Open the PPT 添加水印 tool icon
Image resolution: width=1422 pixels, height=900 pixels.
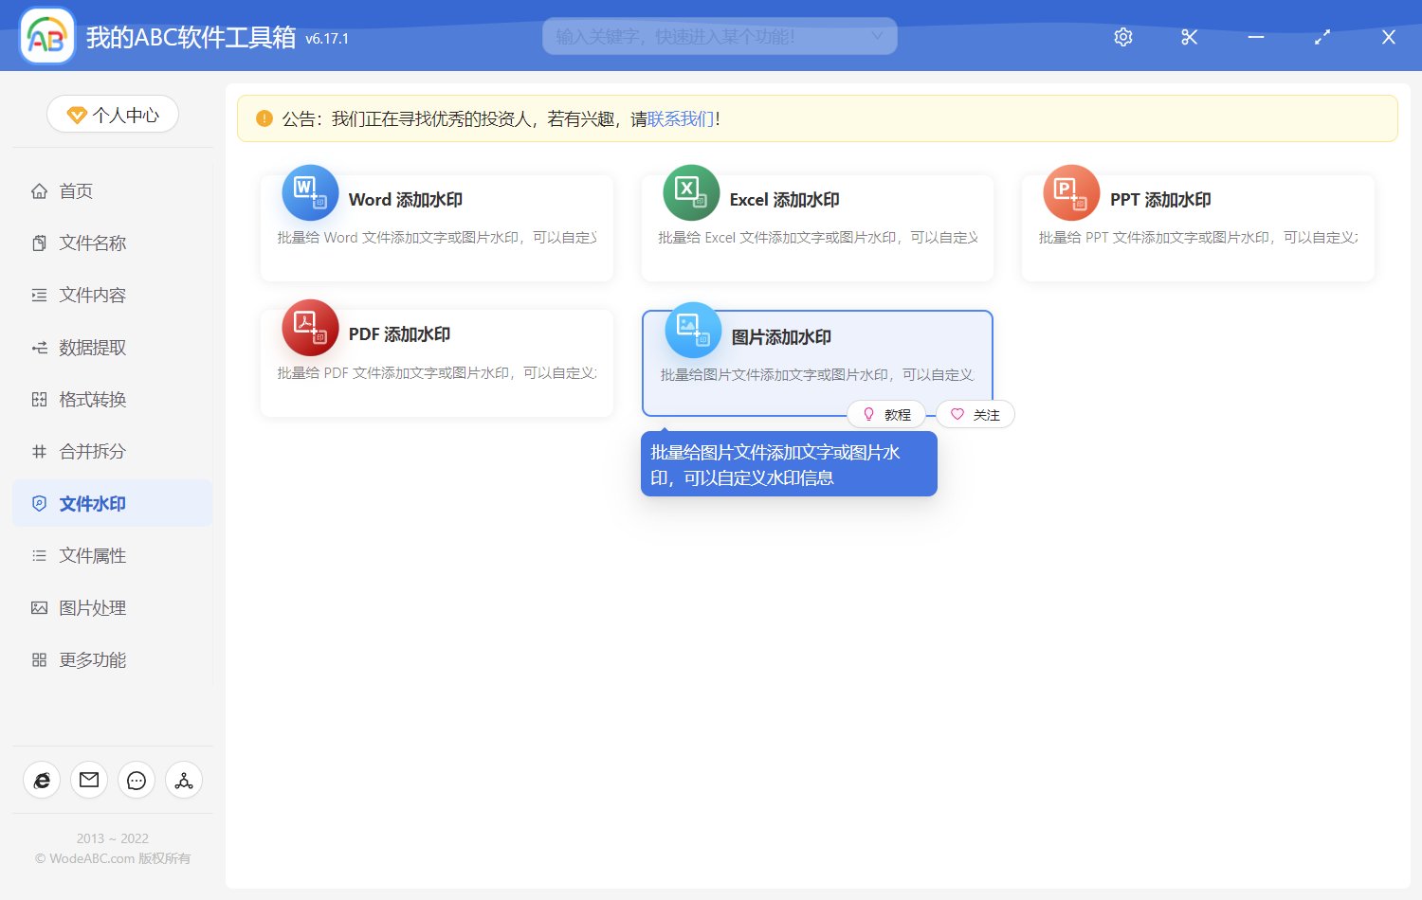pyautogui.click(x=1071, y=192)
